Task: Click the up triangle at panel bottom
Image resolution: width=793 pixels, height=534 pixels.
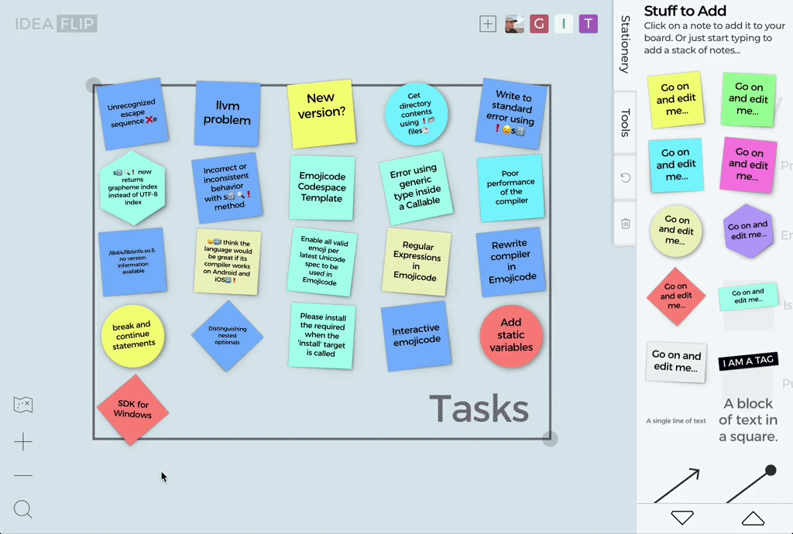Action: point(753,519)
